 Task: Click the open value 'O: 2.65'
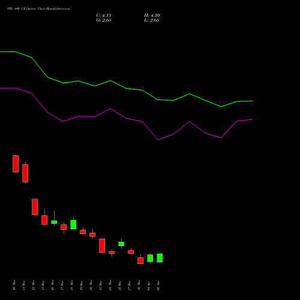pyautogui.click(x=104, y=20)
